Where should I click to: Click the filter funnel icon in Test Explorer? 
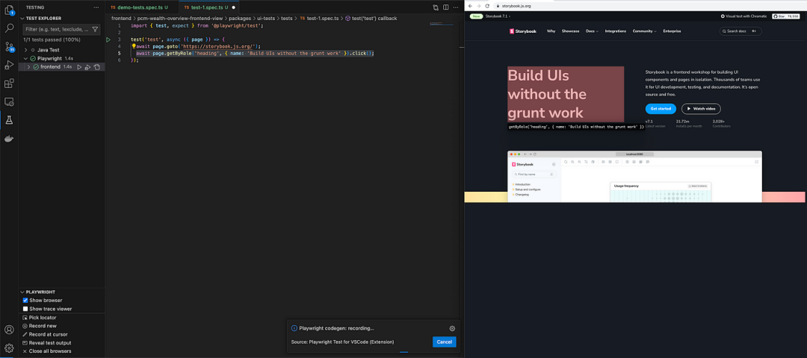[x=95, y=29]
